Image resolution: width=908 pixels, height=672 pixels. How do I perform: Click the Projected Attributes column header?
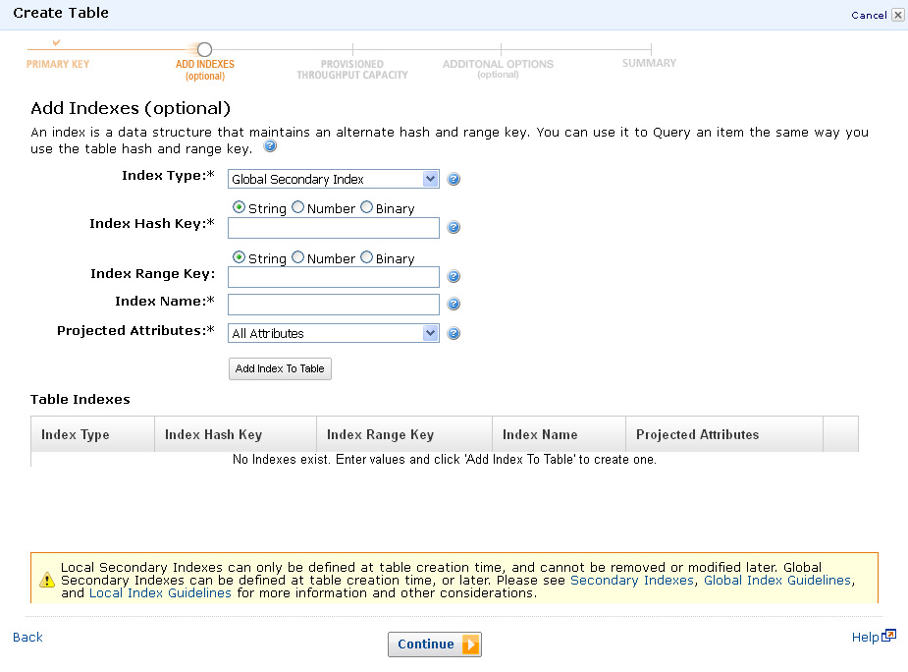point(724,434)
